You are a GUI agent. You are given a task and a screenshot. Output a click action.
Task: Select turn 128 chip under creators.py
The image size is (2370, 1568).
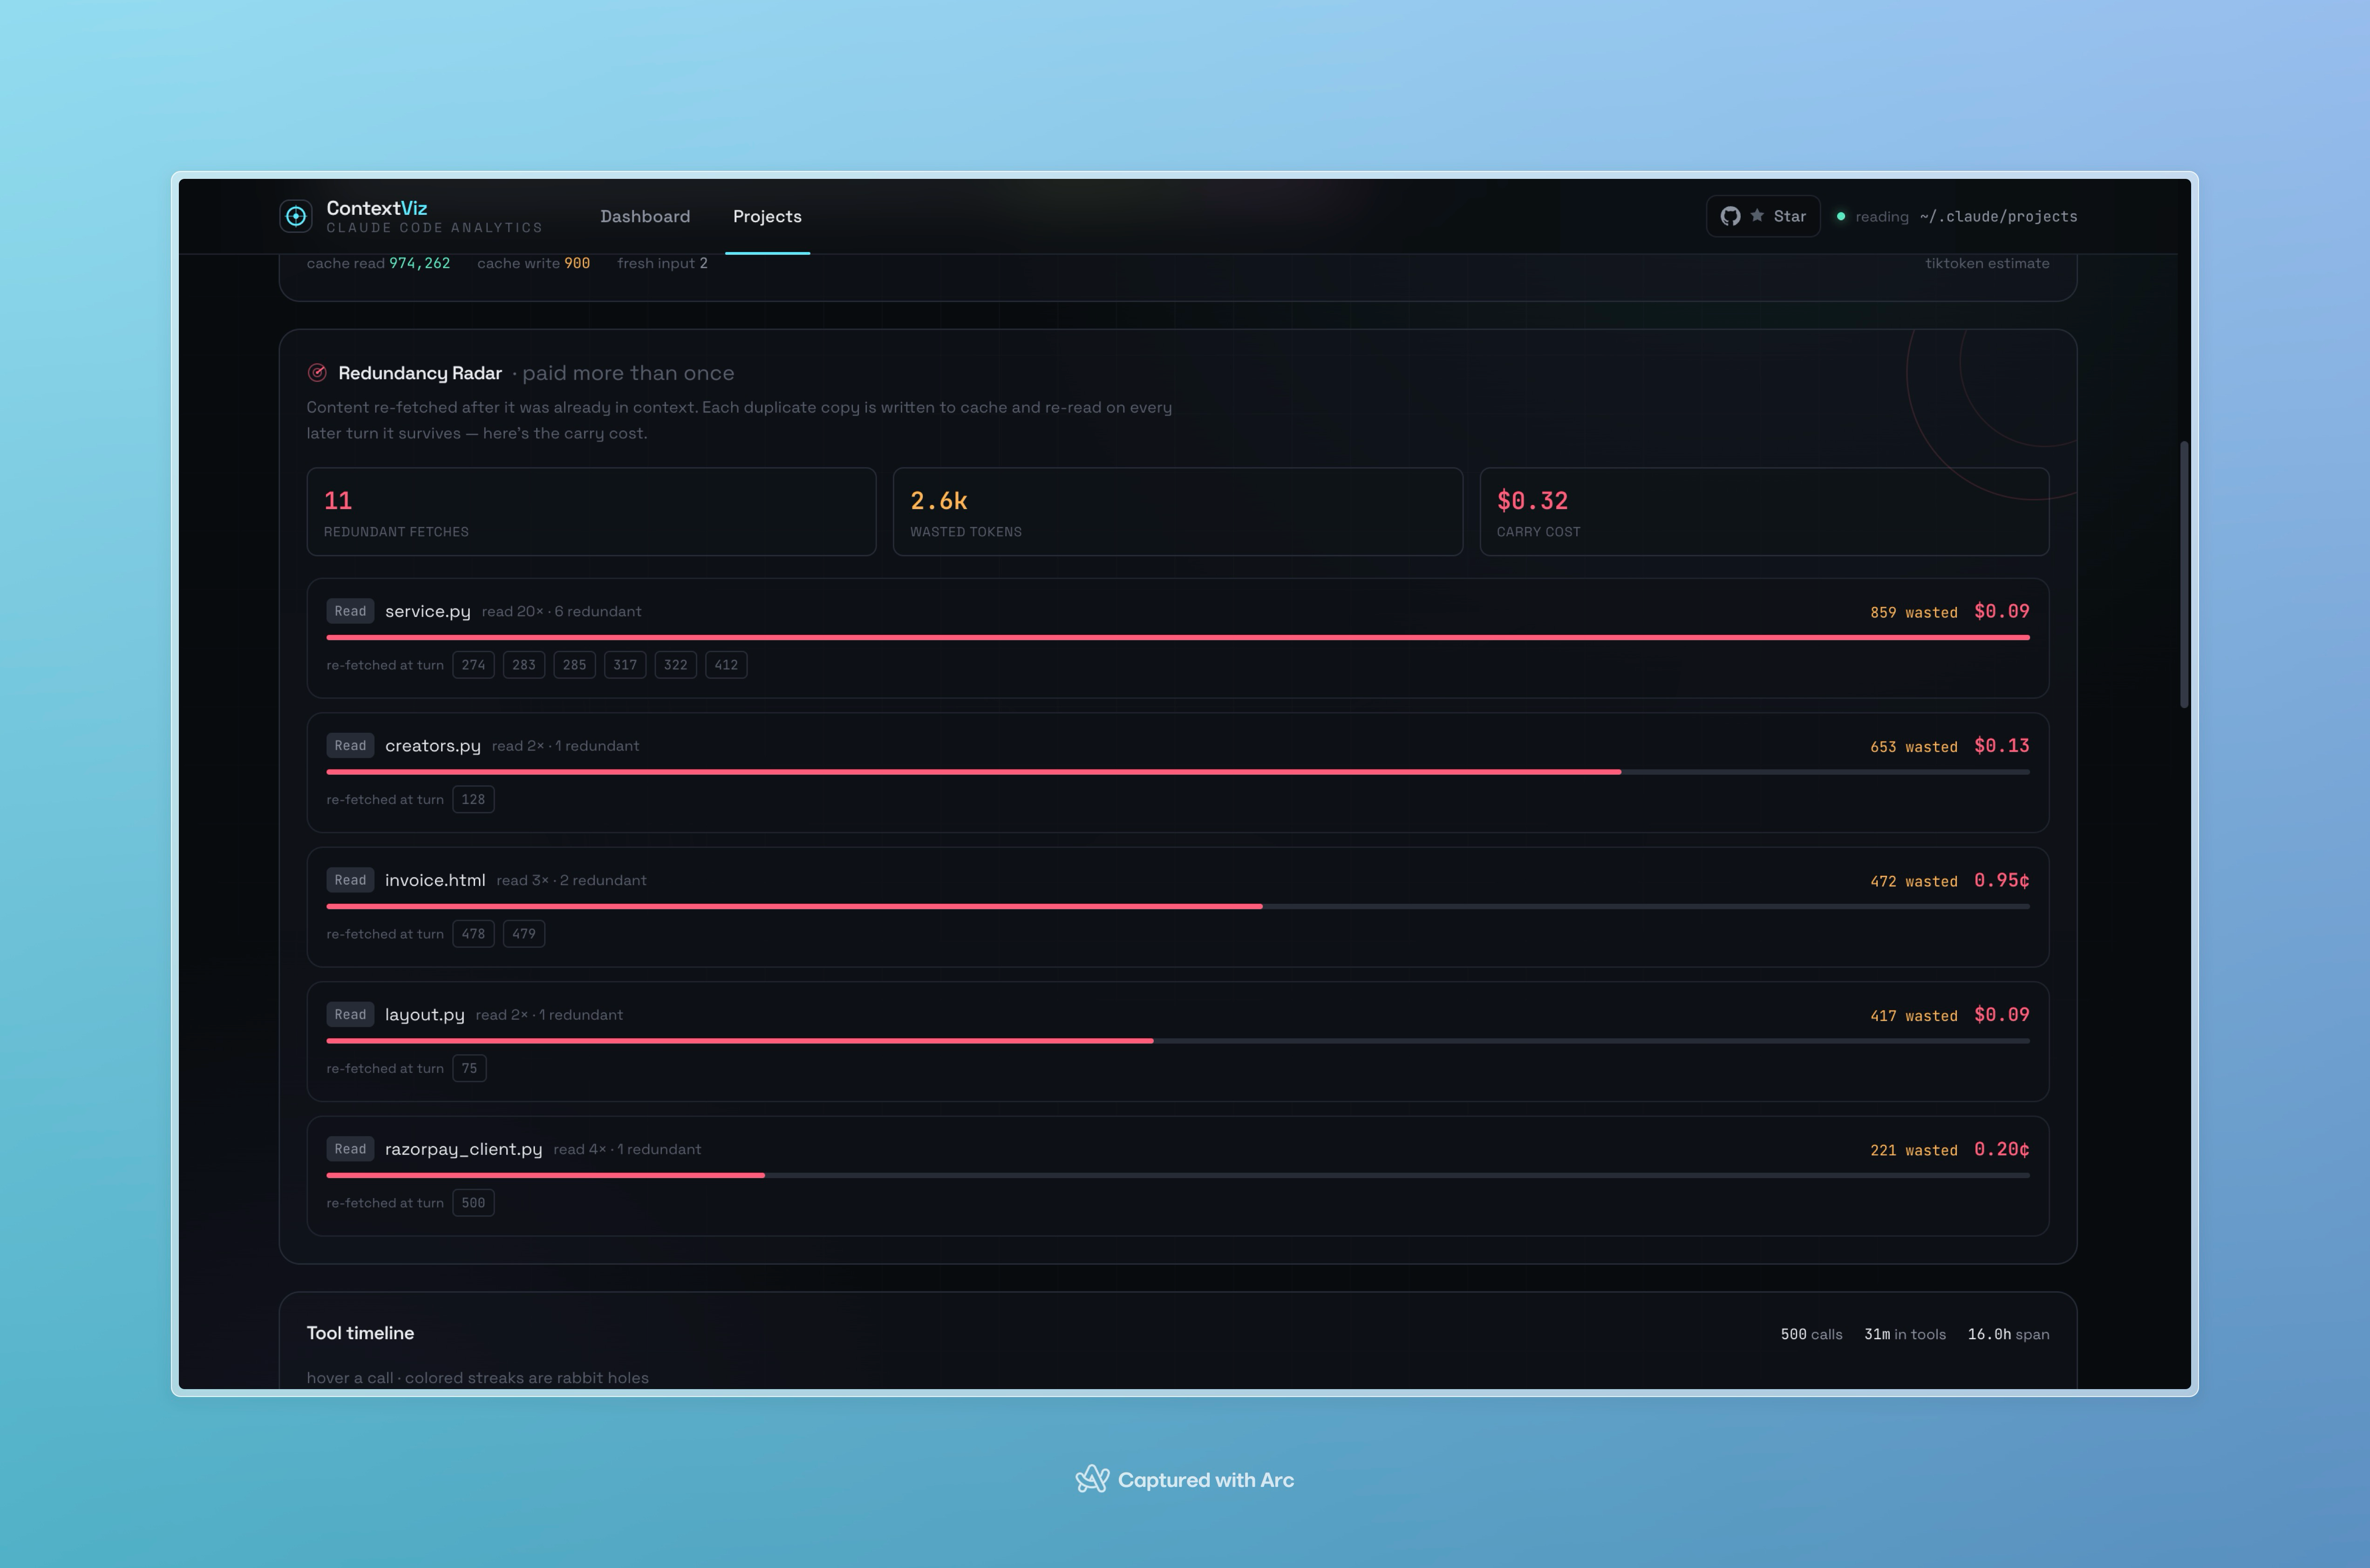coord(473,799)
